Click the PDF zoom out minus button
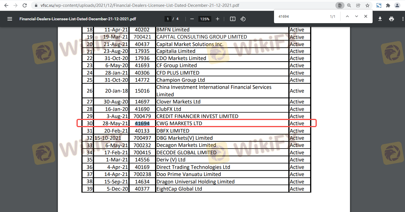Screen dimensions: 405x212 (x=192, y=19)
